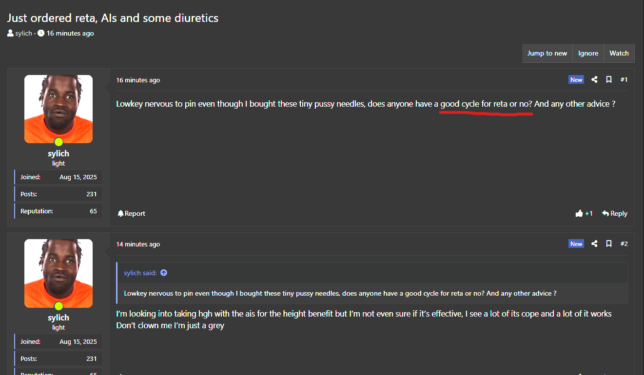Click the share icon on post #1

click(x=594, y=79)
